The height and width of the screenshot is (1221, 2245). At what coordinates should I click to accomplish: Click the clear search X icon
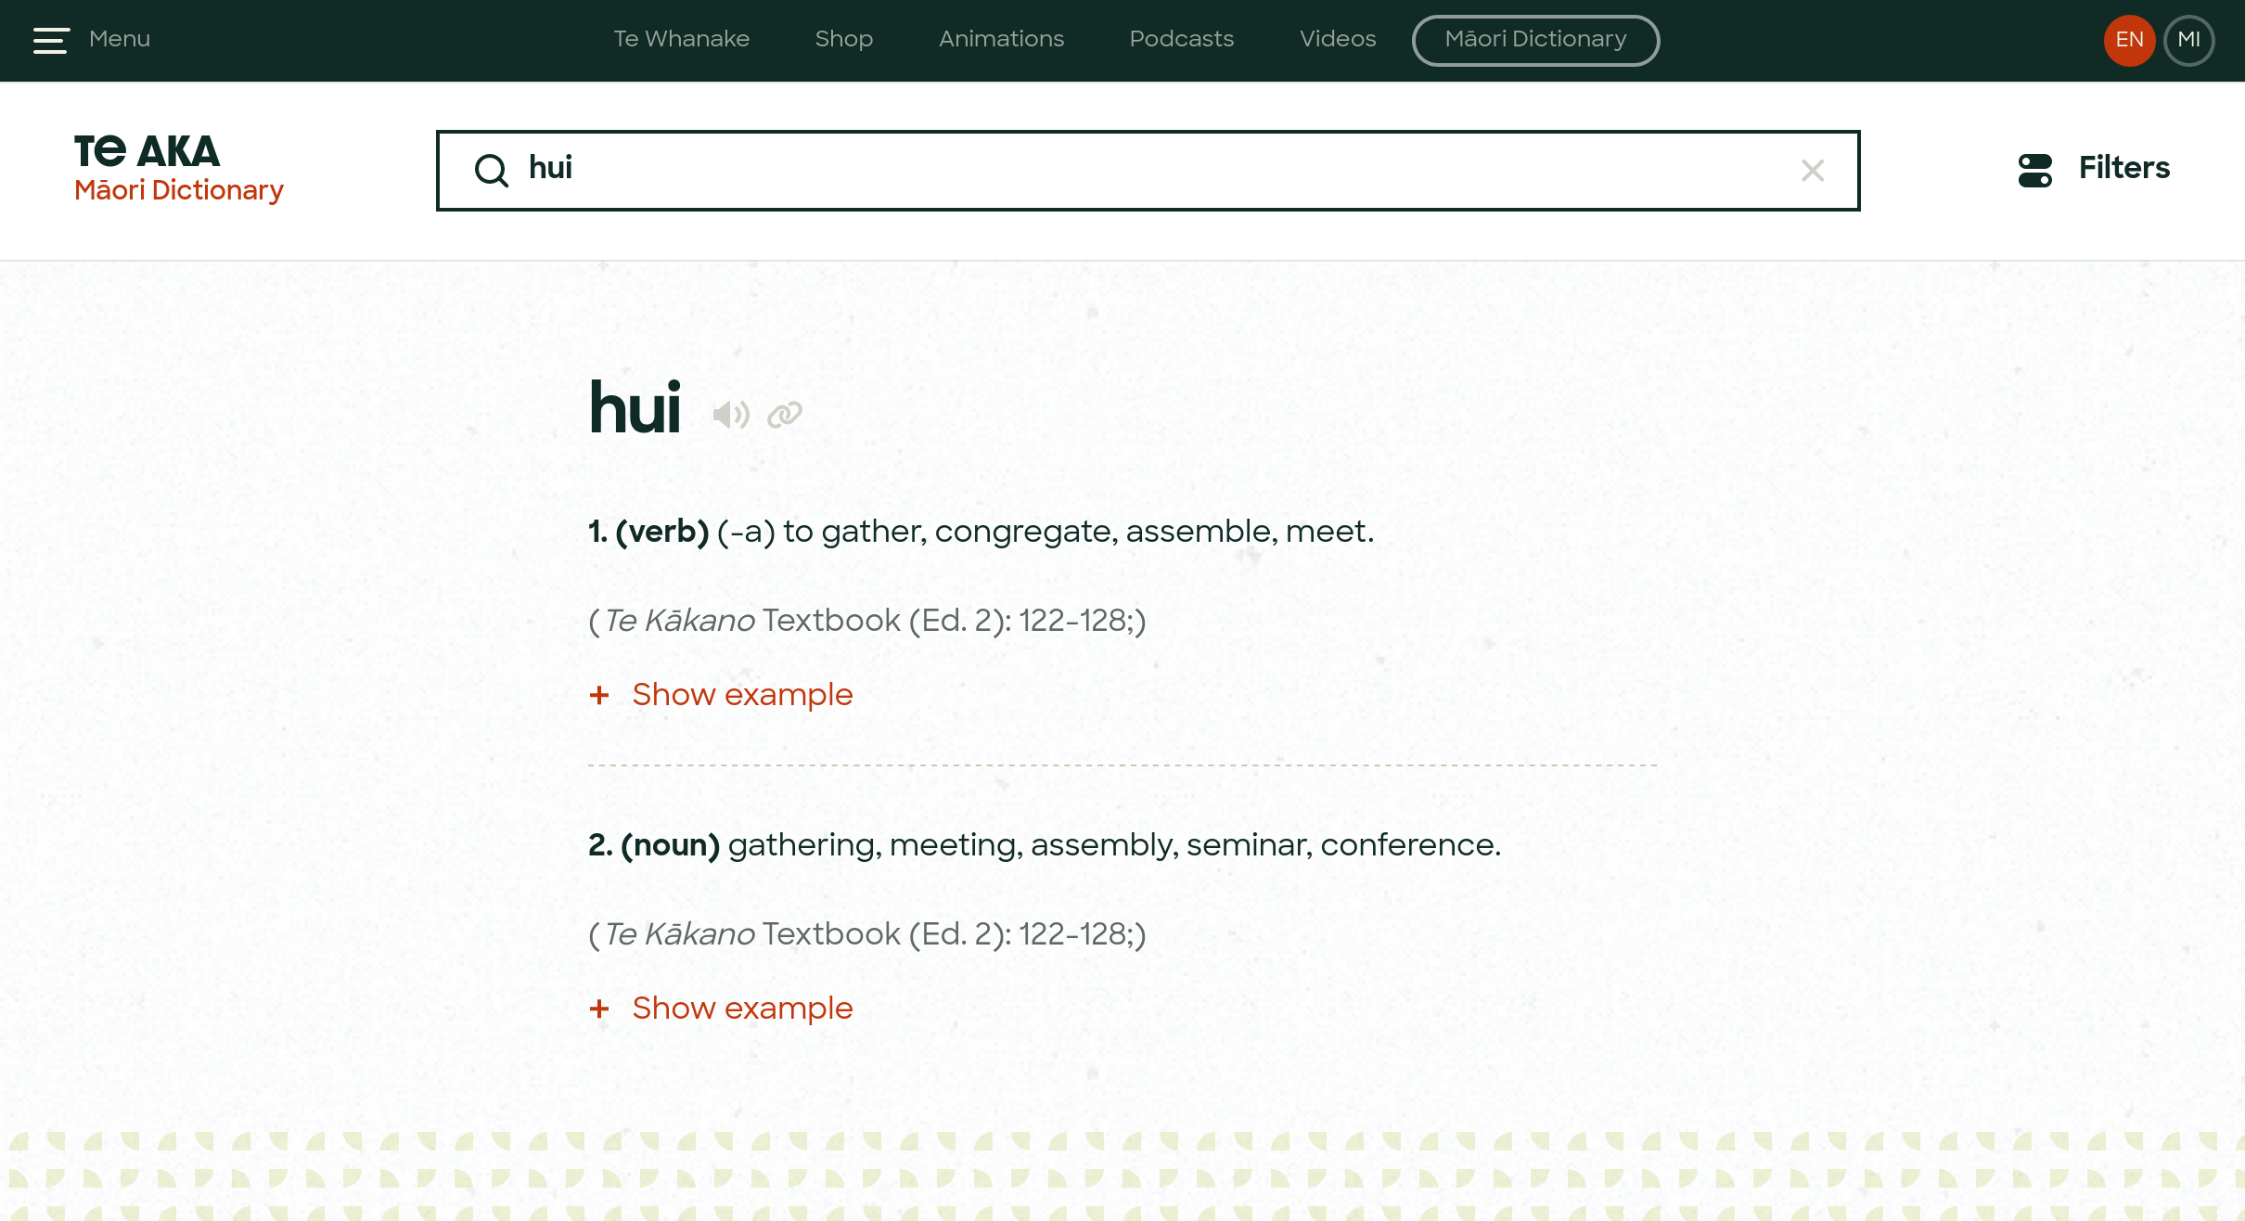(x=1812, y=170)
